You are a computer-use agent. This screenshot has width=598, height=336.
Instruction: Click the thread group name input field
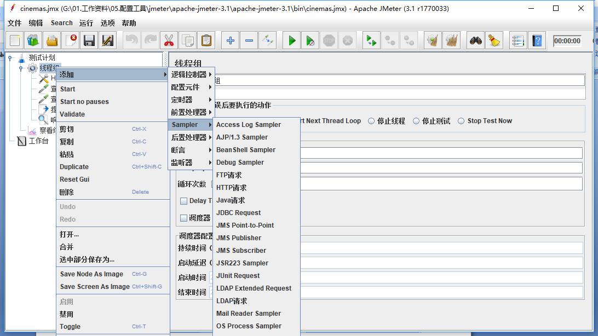pos(400,80)
